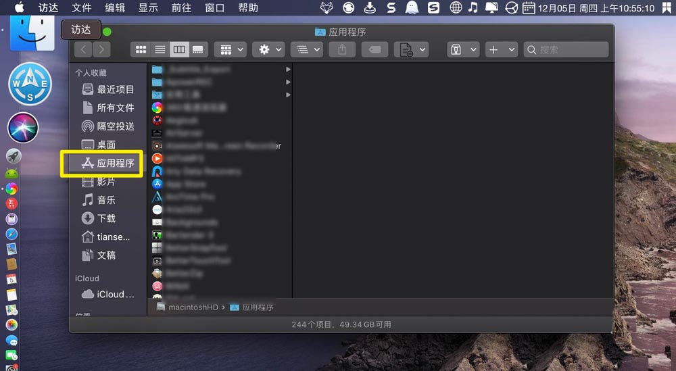Open Siri from the Dock

tap(22, 127)
